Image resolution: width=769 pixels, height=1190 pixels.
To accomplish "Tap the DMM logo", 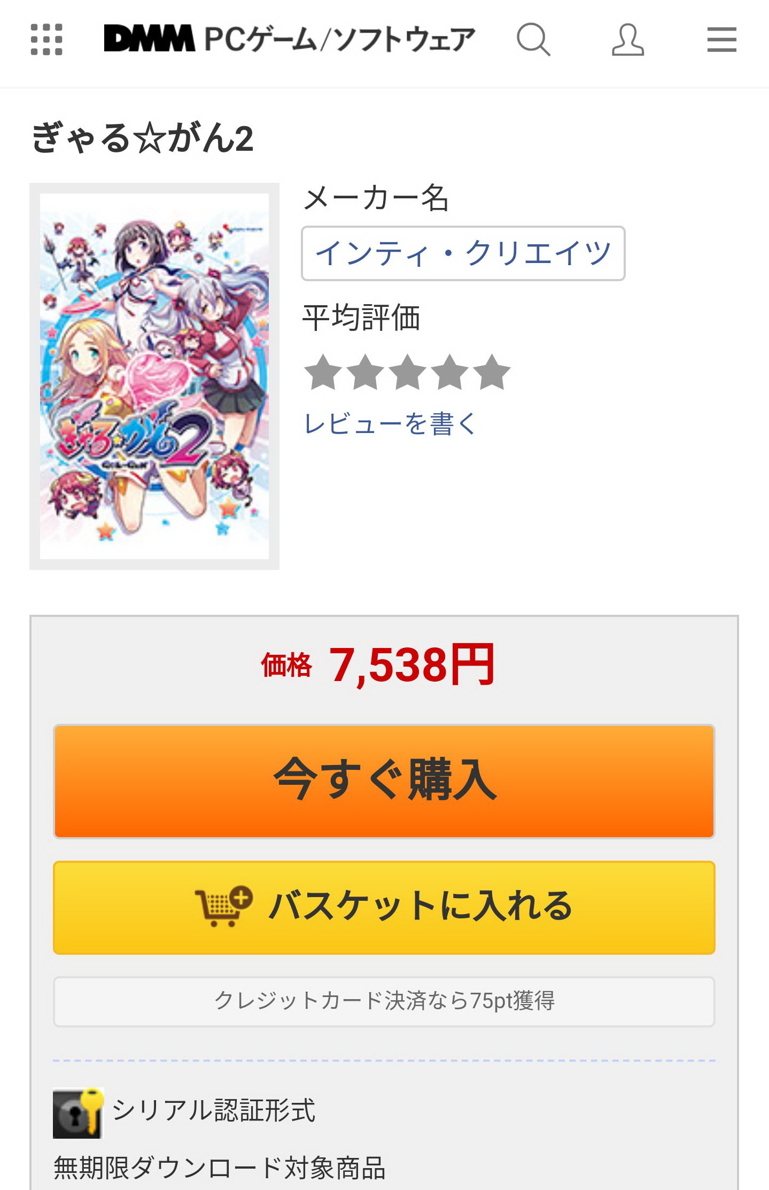I will pos(149,38).
